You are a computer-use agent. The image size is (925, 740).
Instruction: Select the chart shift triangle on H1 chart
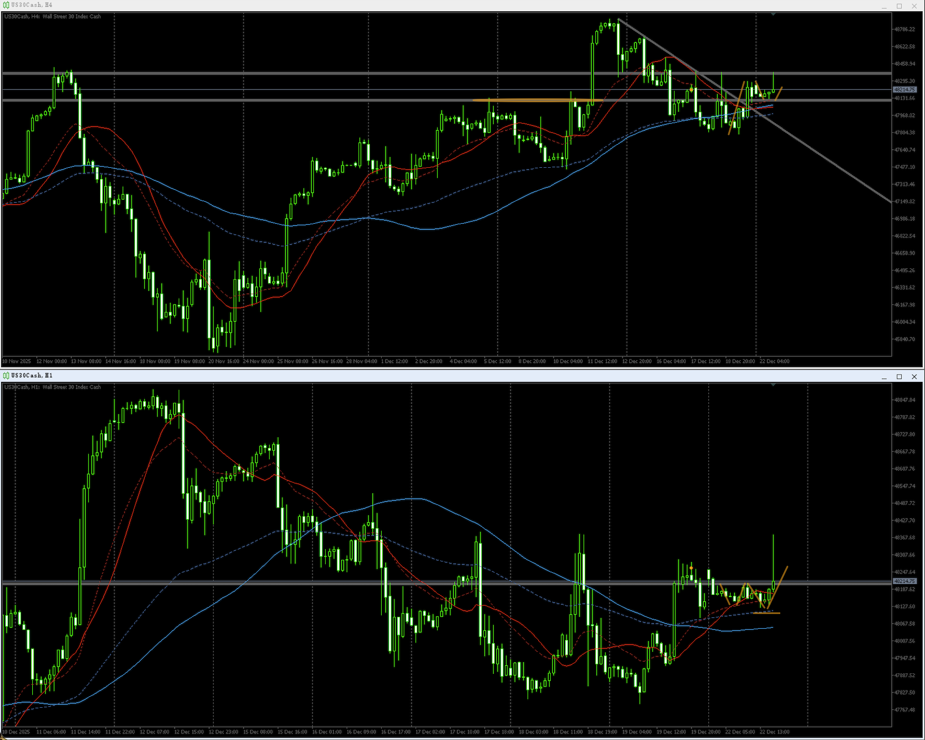click(773, 385)
